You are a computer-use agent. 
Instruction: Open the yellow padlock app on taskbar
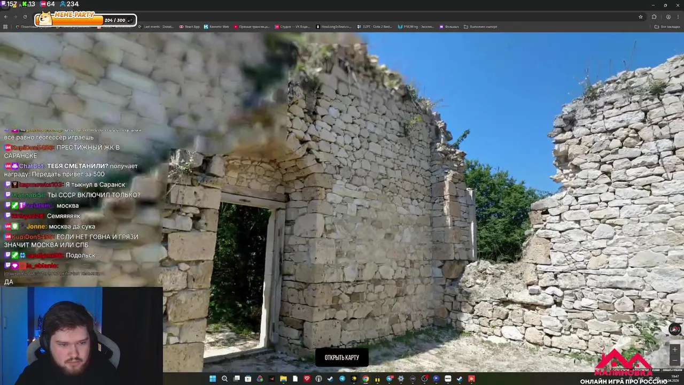point(377,379)
